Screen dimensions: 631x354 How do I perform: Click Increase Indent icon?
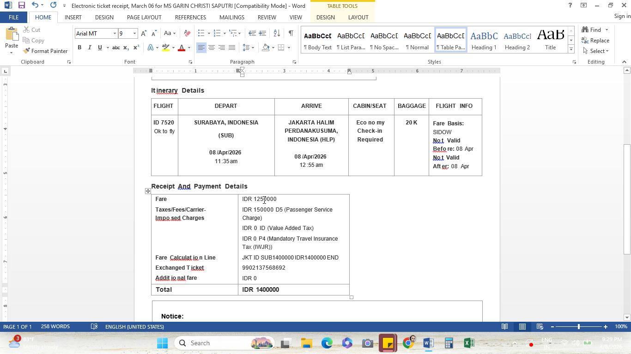click(x=262, y=33)
